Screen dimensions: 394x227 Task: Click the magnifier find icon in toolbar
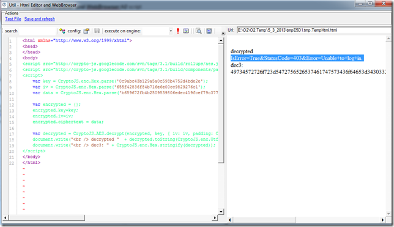198,31
